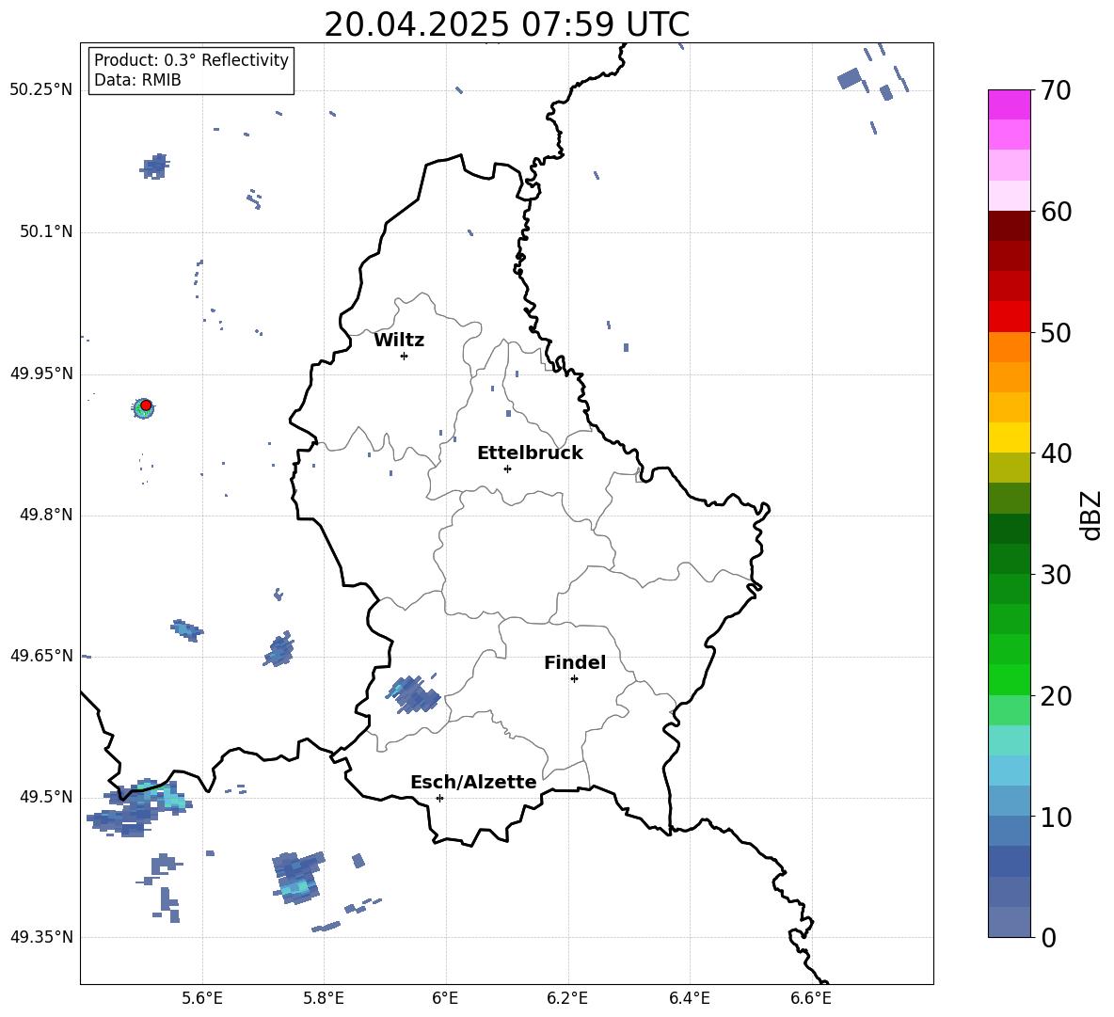Click the colorbar tick value 60
This screenshot has width=1114, height=1017.
(x=1056, y=212)
